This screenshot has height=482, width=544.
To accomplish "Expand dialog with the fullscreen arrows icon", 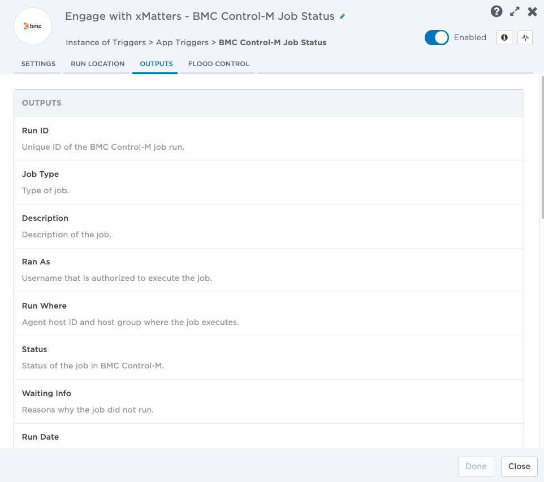I will 515,11.
